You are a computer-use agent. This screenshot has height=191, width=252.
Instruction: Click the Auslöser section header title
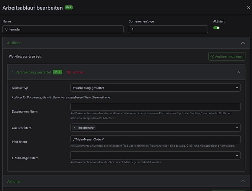click(14, 43)
